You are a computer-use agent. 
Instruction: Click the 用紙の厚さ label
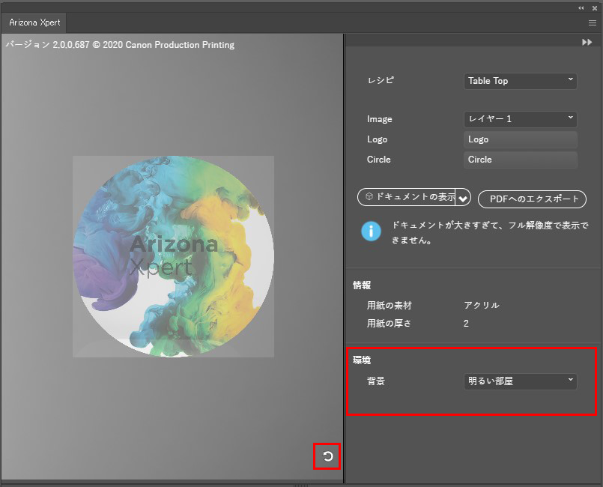point(389,324)
